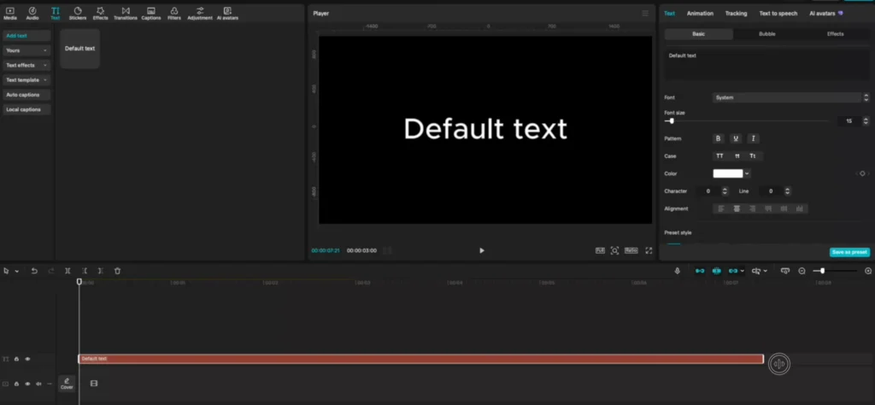Enter fullscreen preview in the Player
875x405 pixels.
pos(649,250)
